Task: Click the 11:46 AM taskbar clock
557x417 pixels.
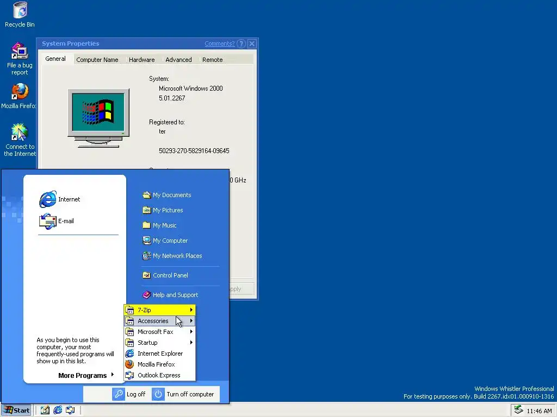Action: [539, 411]
